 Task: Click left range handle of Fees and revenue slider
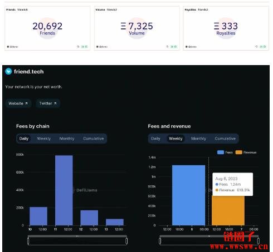160,241
